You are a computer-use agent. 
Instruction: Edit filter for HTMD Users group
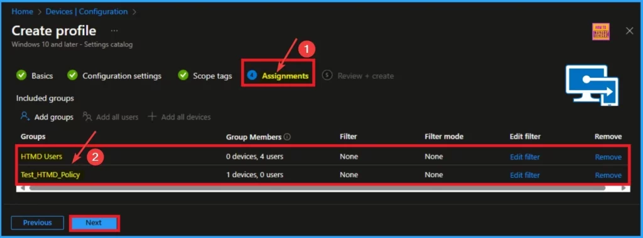coord(524,157)
